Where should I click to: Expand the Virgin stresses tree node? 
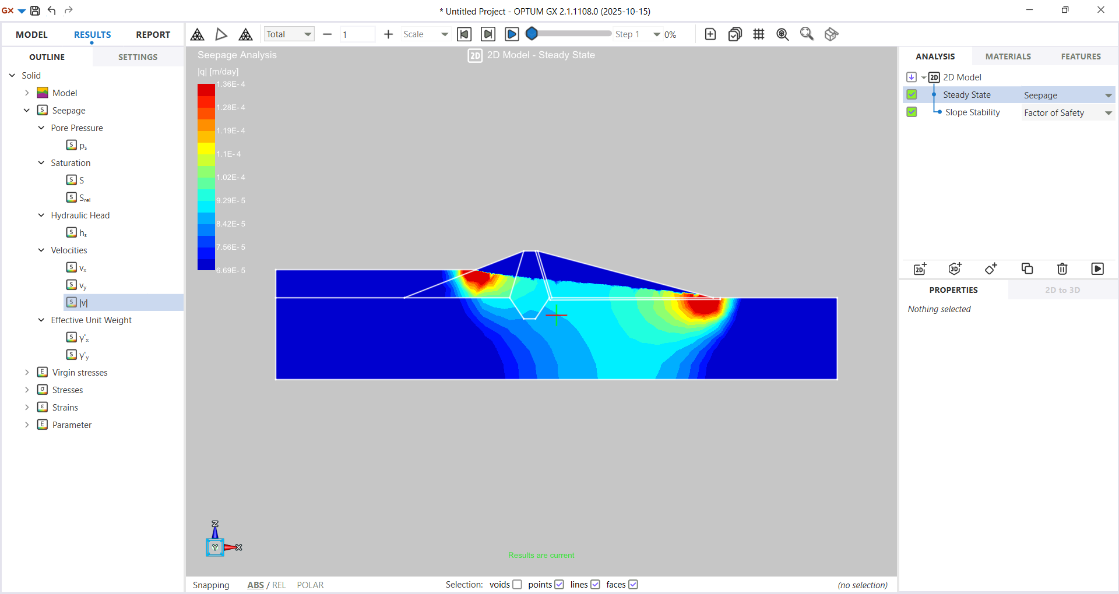[x=27, y=372]
